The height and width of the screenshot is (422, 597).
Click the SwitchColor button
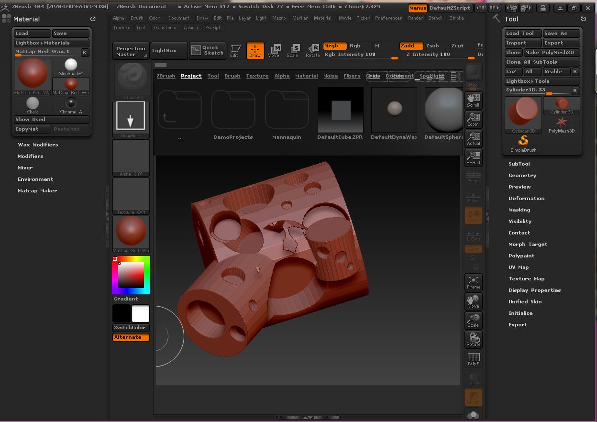[x=131, y=328]
